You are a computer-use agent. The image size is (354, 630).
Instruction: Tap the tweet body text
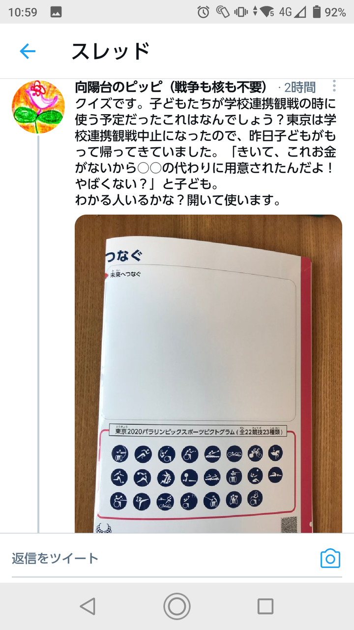206,152
